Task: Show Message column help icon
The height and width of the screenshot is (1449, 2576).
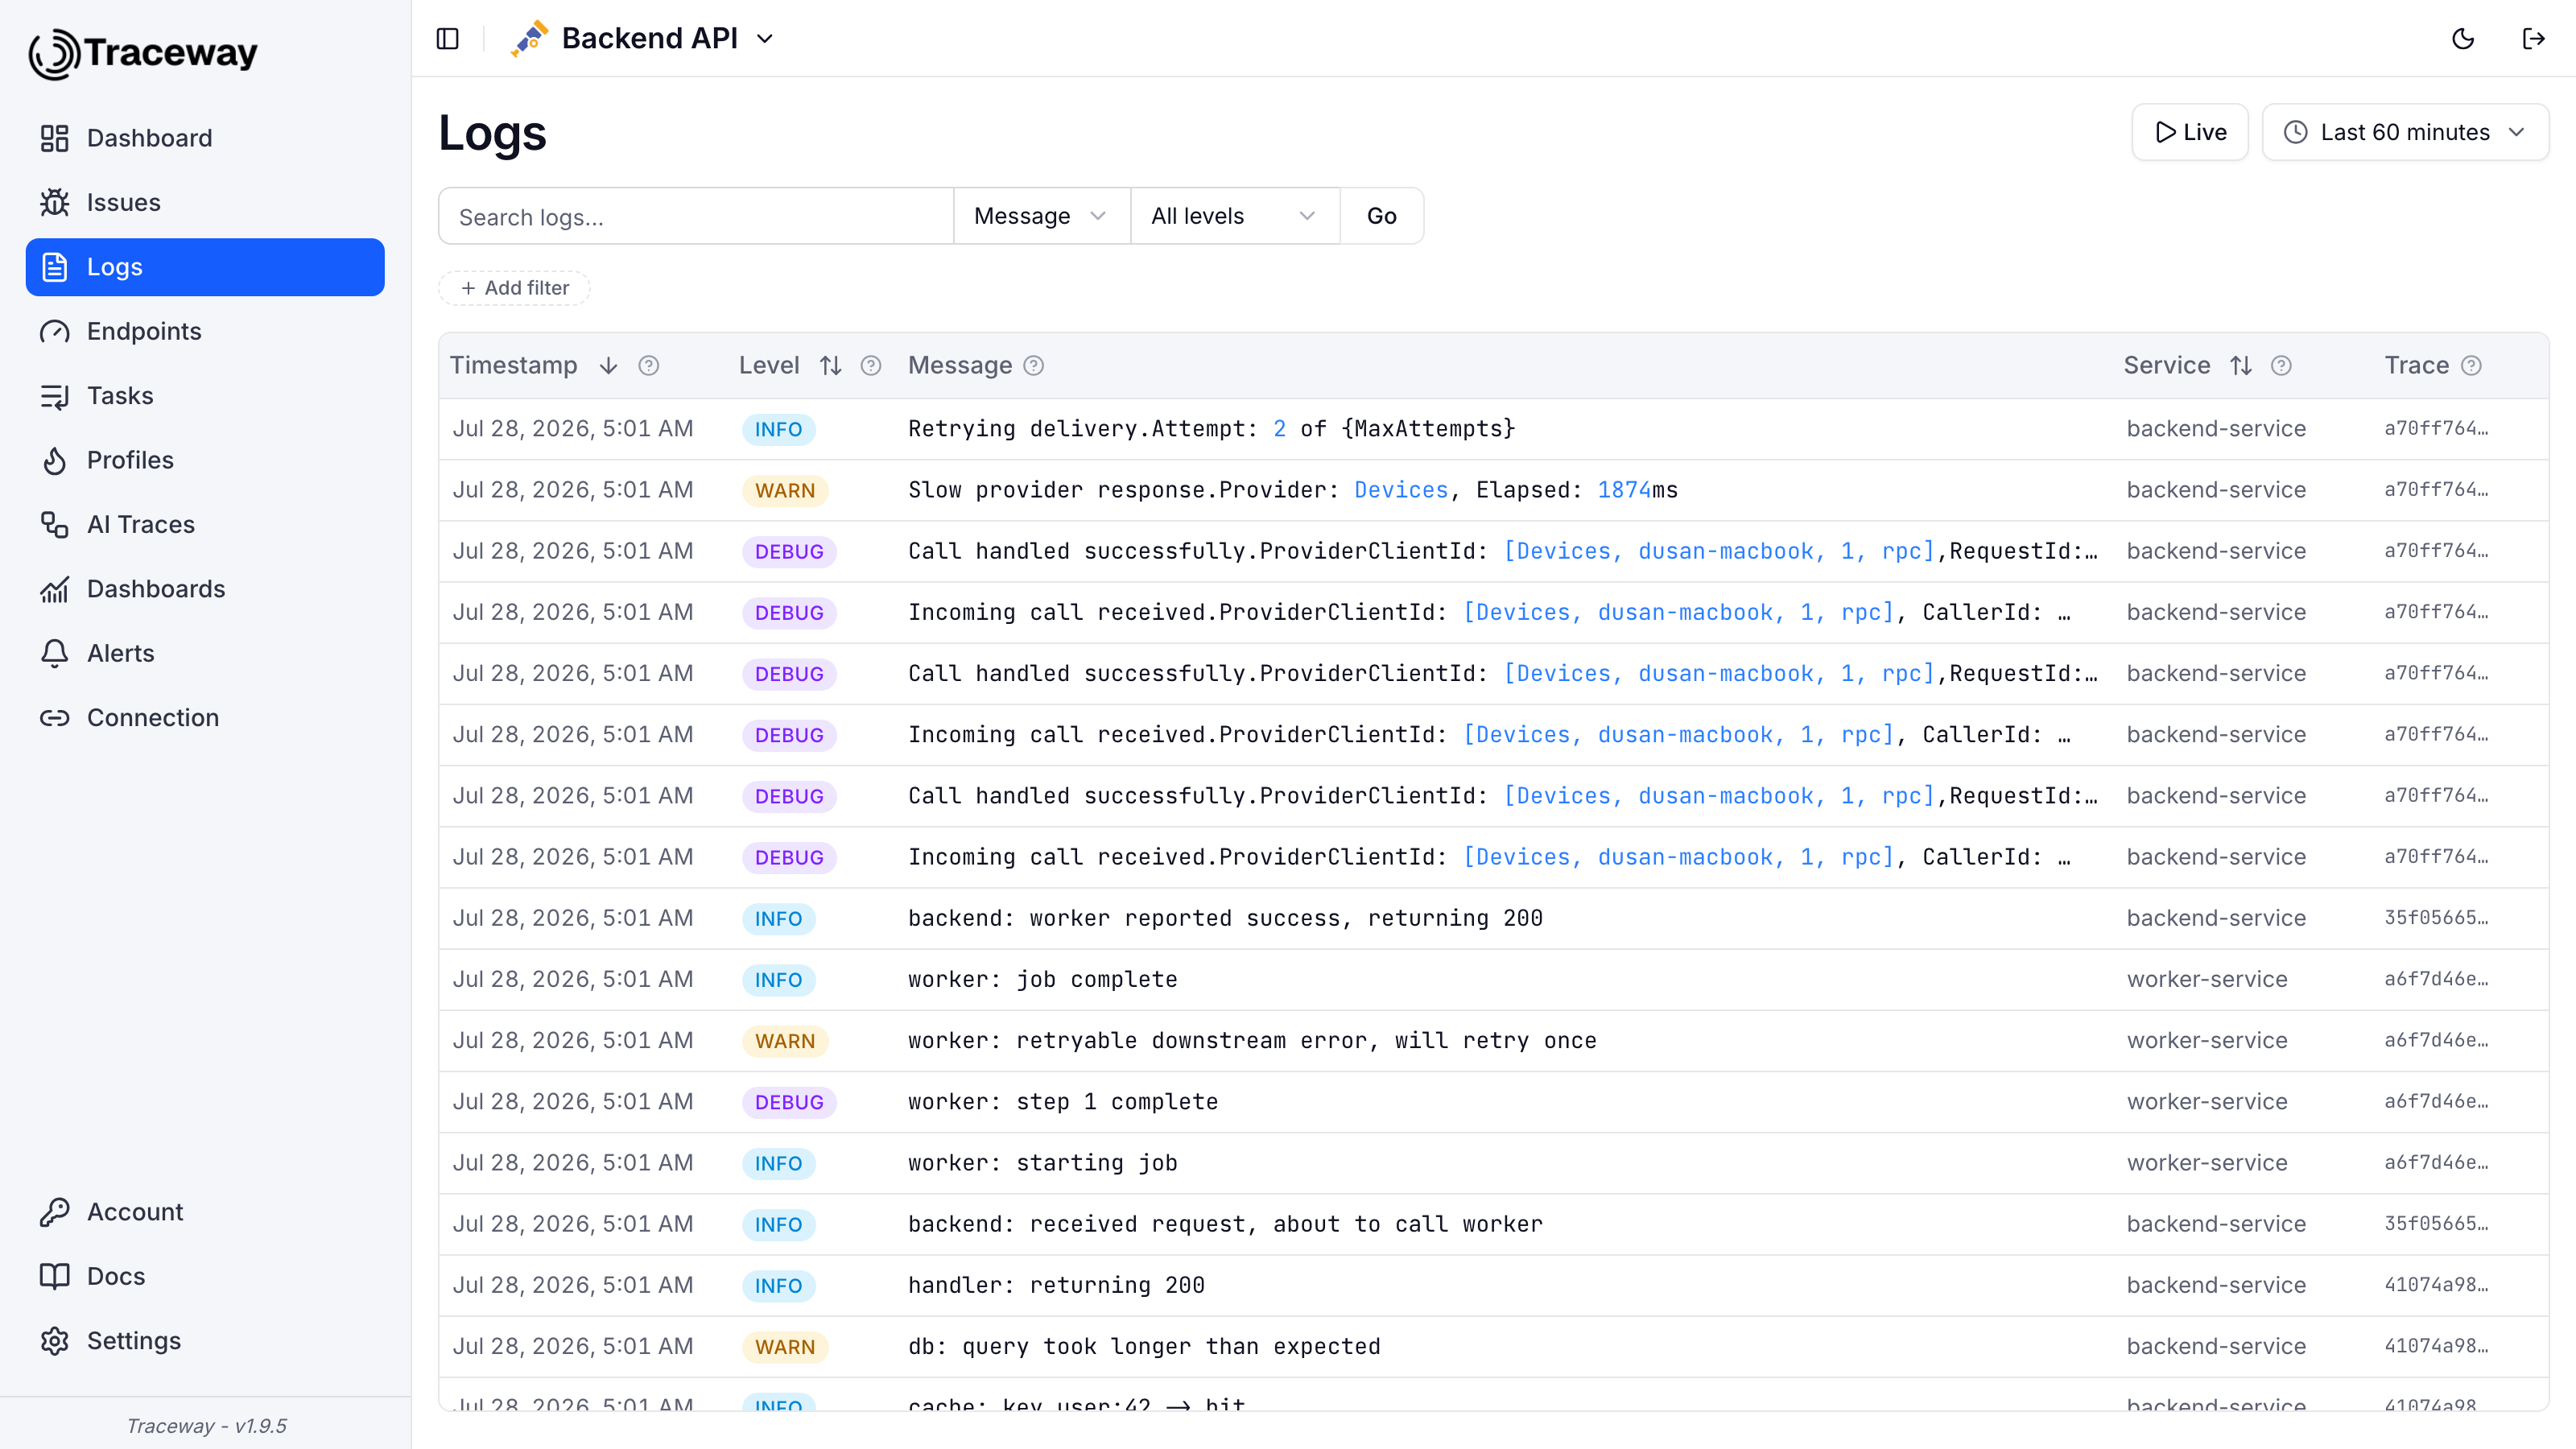Action: click(1034, 366)
